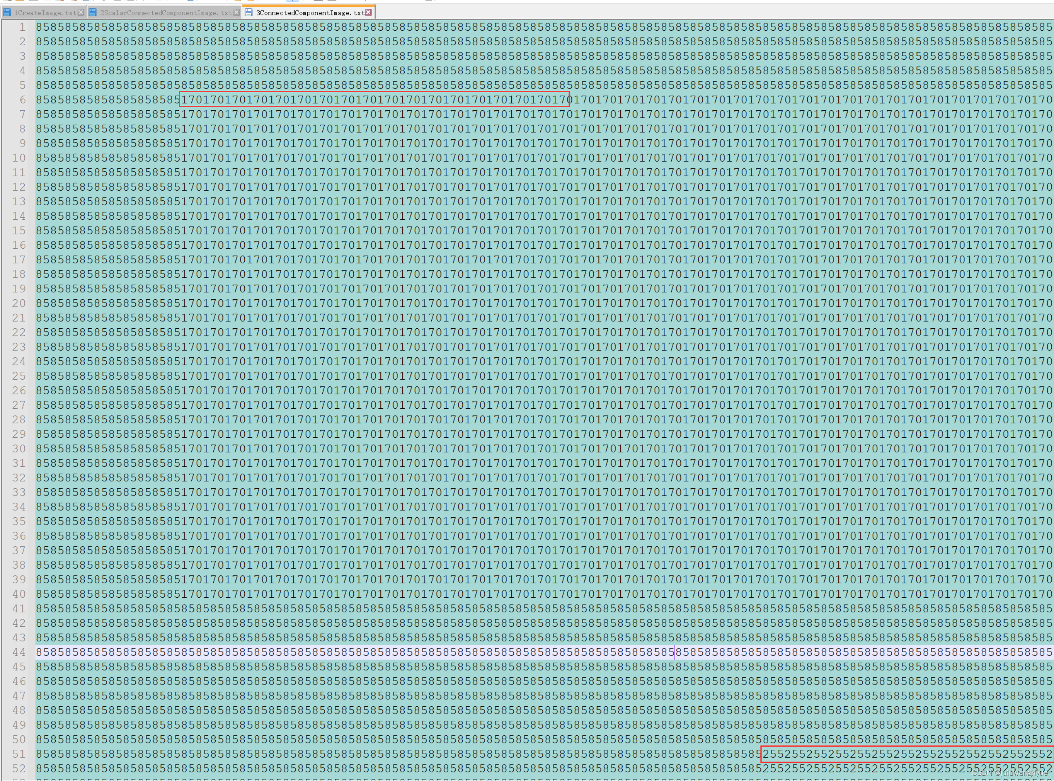Click line number 35 in the margin
Viewport: 1054px width, 781px height.
19,521
